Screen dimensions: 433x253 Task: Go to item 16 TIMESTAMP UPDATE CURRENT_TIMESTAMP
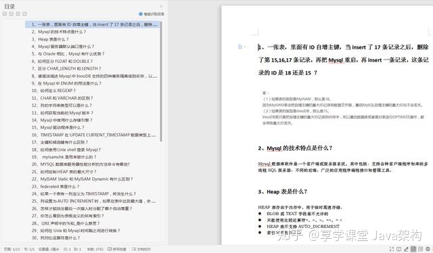click(93, 135)
